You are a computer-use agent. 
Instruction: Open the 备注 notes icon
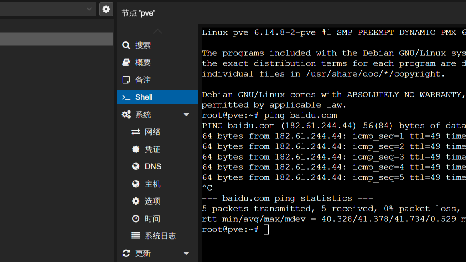point(126,80)
